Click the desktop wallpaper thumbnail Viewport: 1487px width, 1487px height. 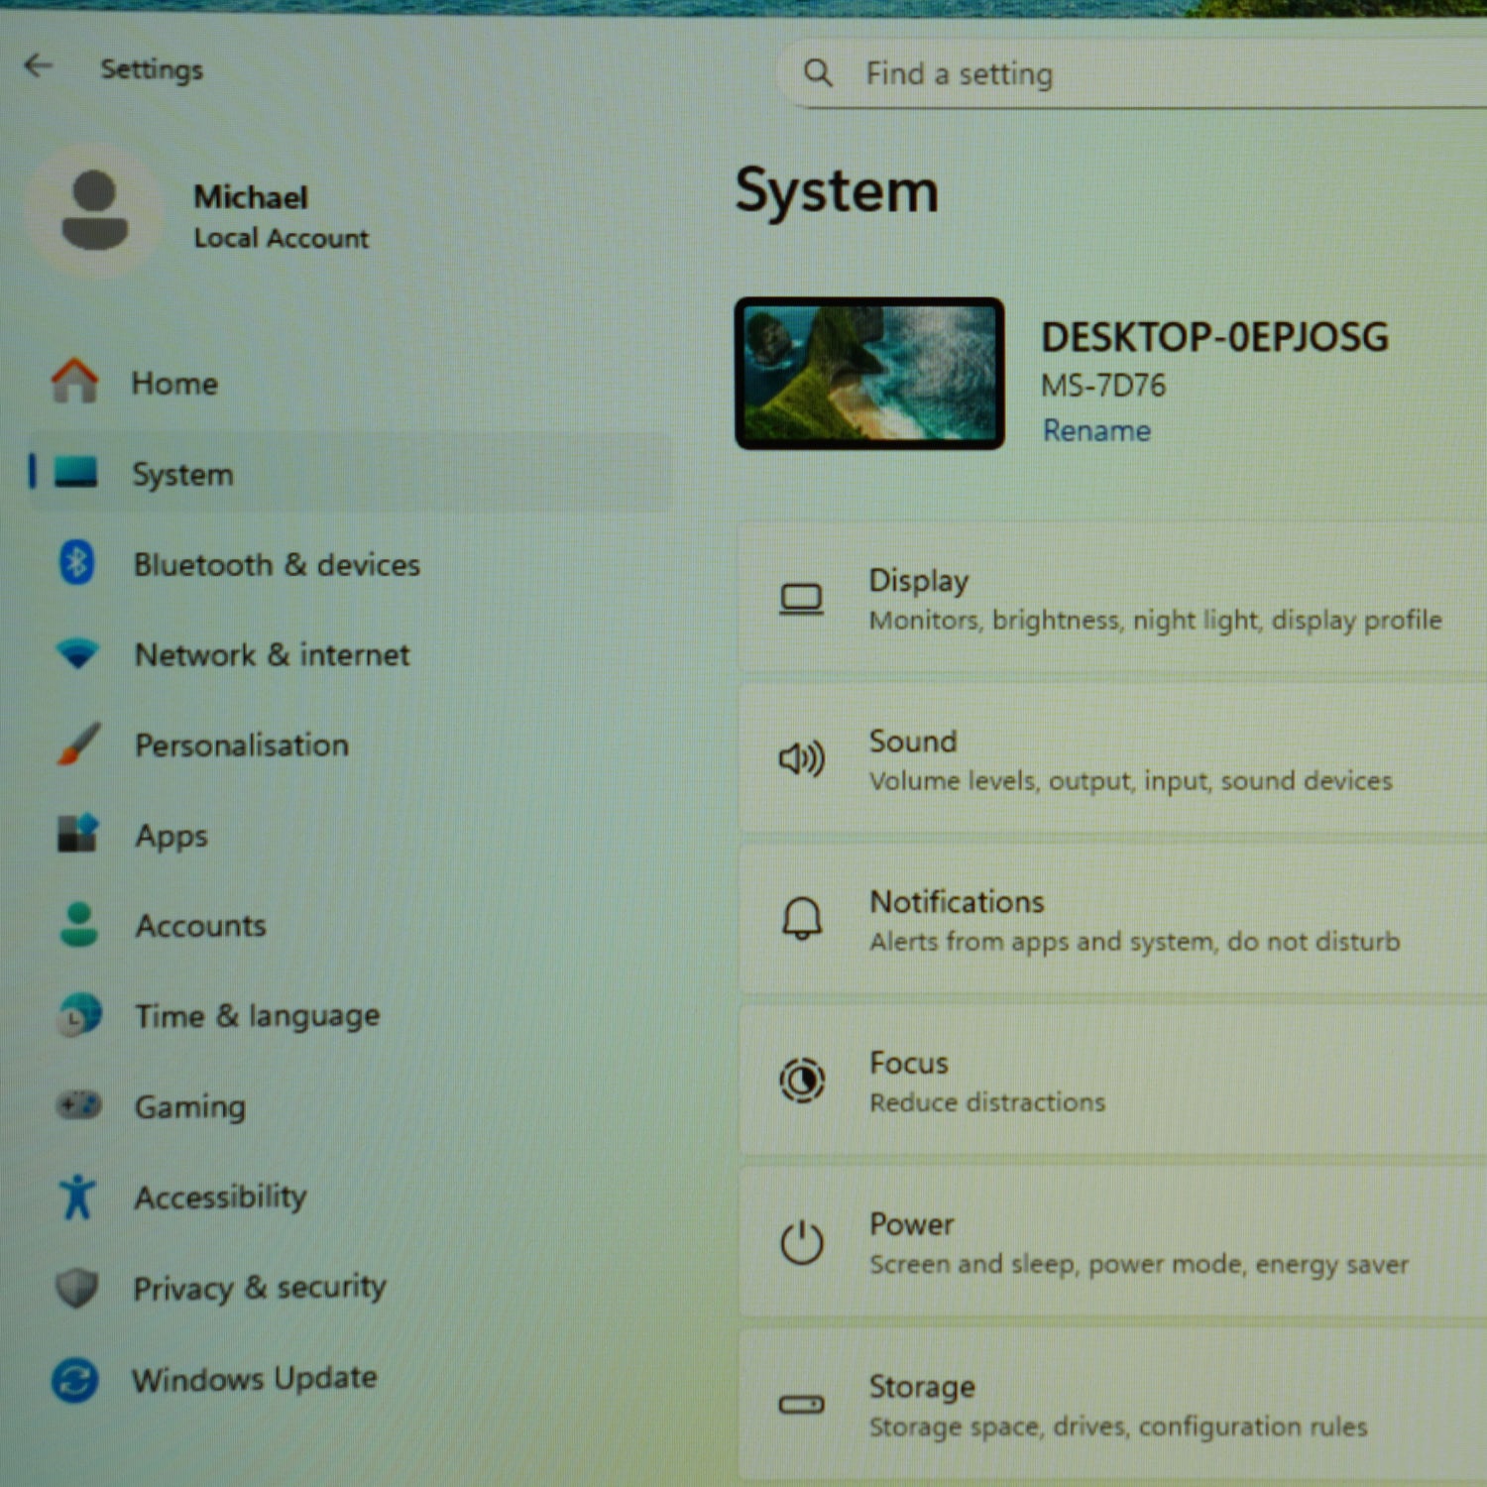[x=869, y=373]
